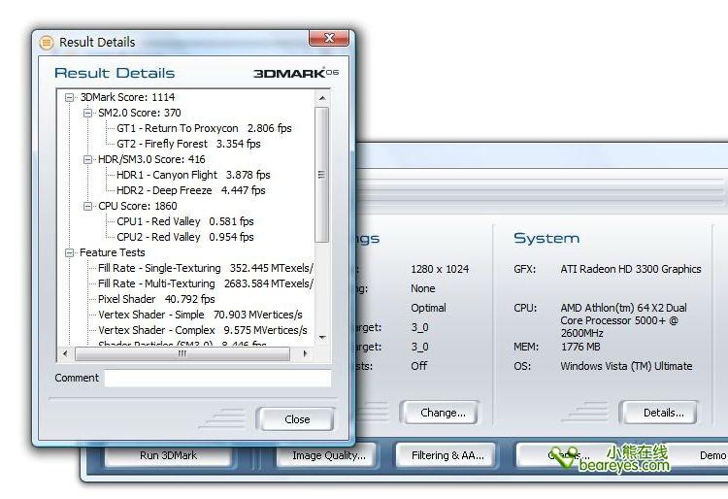Collapse the 3DMark Score tree node
The height and width of the screenshot is (499, 728).
pyautogui.click(x=70, y=97)
